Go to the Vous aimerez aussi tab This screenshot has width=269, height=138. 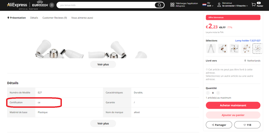pyautogui.click(x=82, y=18)
